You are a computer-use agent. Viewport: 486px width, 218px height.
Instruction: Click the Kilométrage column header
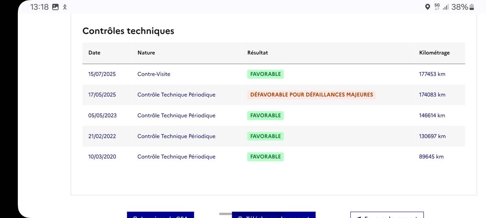click(434, 52)
